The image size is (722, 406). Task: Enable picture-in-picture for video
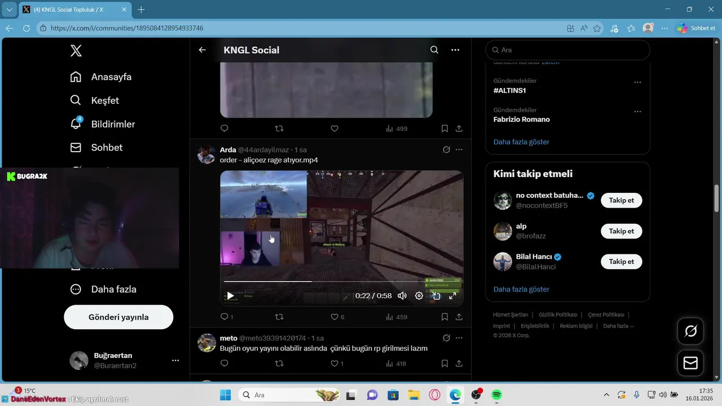point(436,295)
